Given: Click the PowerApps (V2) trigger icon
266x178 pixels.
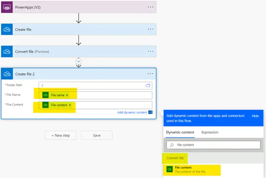Looking at the screenshot, I should pyautogui.click(x=7, y=7).
